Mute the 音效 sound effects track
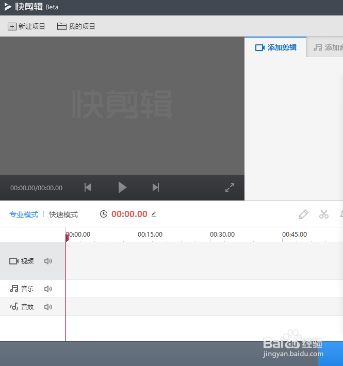The height and width of the screenshot is (366, 343). point(48,307)
